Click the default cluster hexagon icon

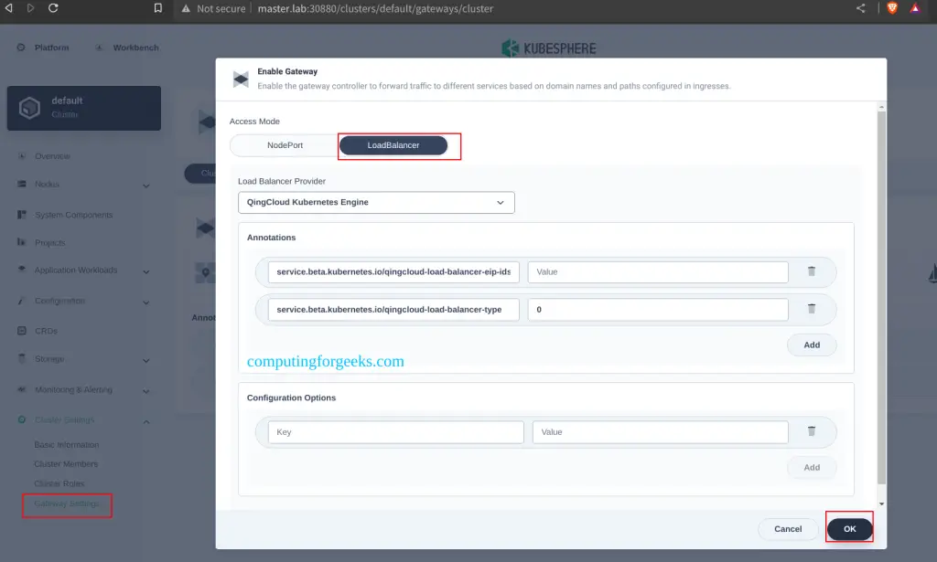29,108
